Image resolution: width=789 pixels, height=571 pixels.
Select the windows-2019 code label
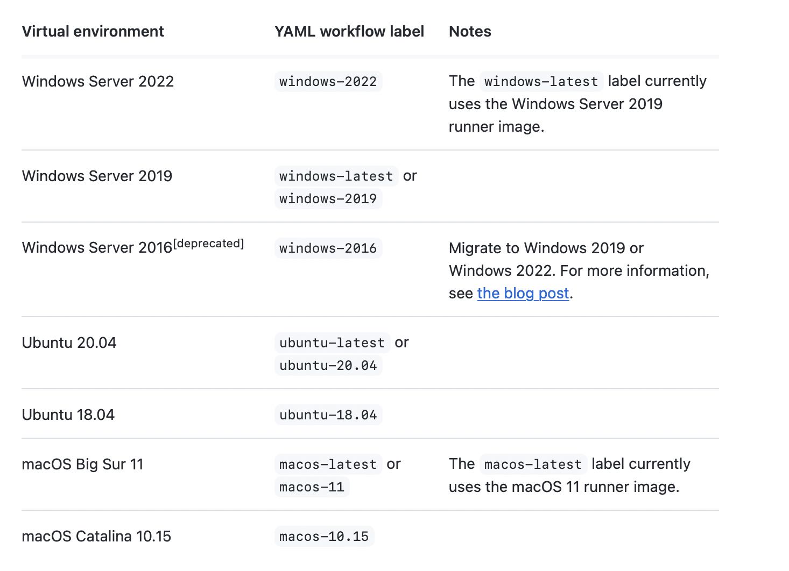[x=328, y=199]
